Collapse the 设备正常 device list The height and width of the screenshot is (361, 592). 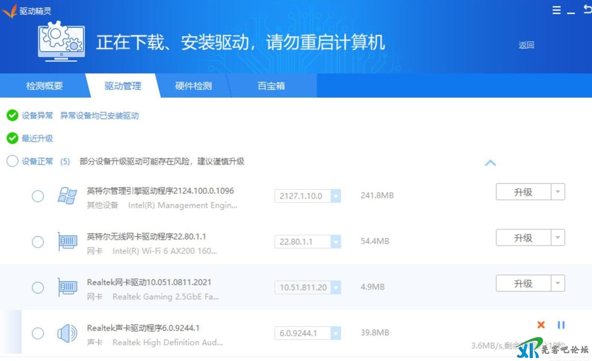[x=490, y=163]
